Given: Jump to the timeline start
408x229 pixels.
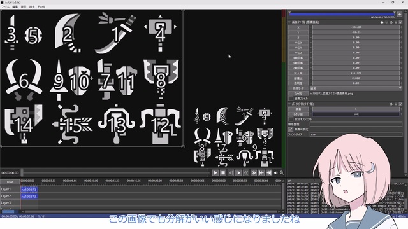Looking at the screenshot, I should pyautogui.click(x=261, y=172).
